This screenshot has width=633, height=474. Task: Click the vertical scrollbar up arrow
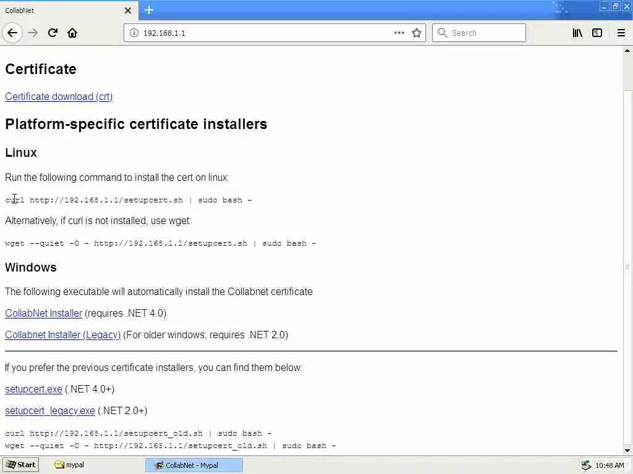pos(627,51)
